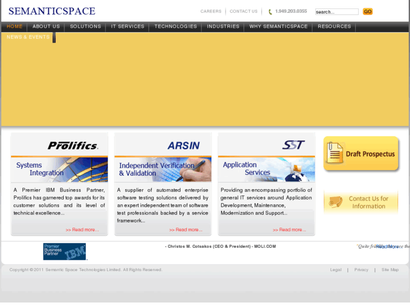Open the RESOURCES menu

[334, 26]
